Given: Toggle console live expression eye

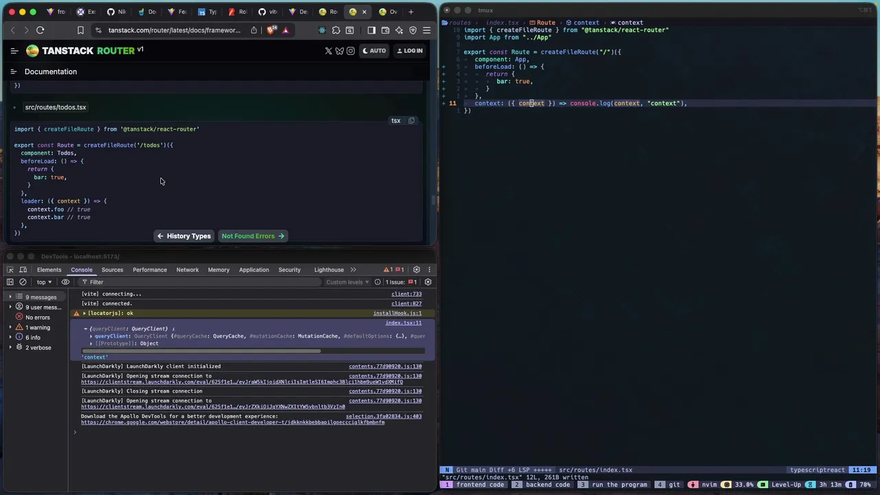Looking at the screenshot, I should [65, 282].
